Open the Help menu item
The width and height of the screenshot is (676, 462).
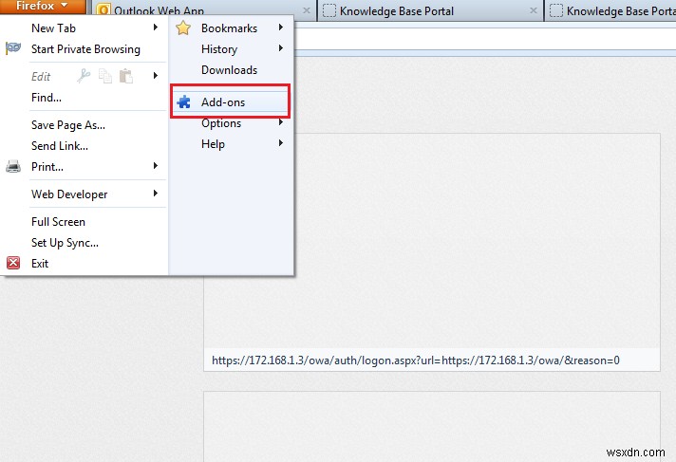click(x=213, y=144)
